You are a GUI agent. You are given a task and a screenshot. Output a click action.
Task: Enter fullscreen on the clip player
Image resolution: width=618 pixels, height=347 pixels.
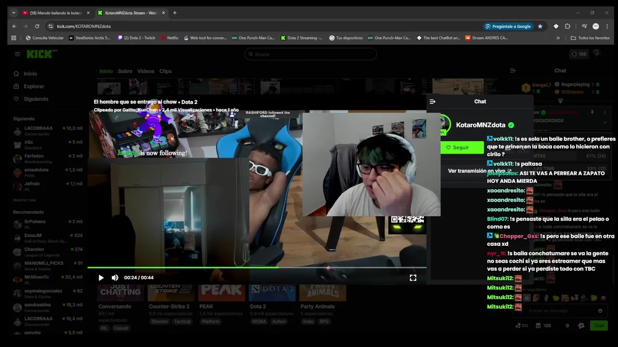point(413,278)
